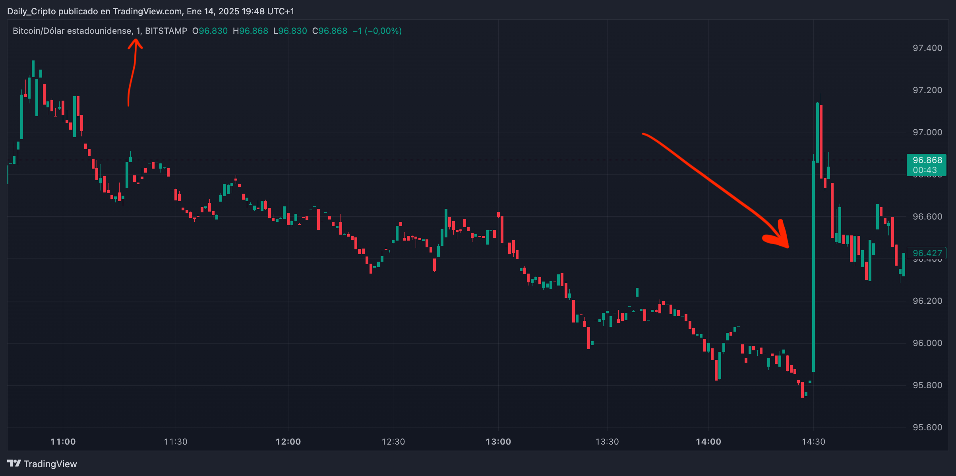956x476 pixels.
Task: Click the TradingView wordmark text
Action: (50, 464)
